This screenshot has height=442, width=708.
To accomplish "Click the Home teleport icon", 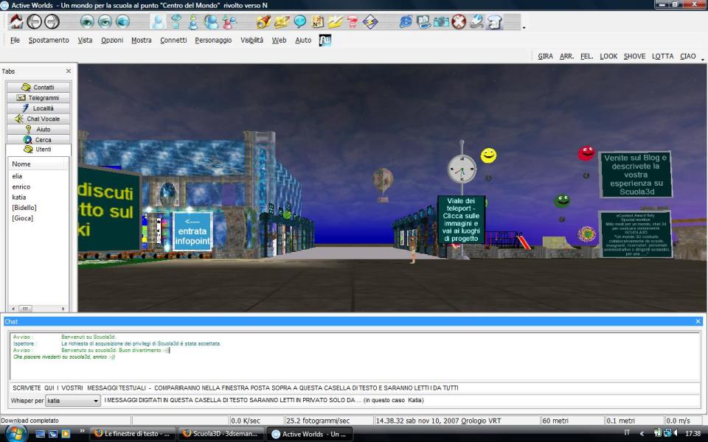I will 16,21.
